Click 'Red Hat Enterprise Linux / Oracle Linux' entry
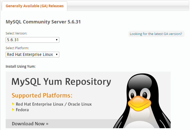This screenshot has width=190, height=130. (54, 104)
